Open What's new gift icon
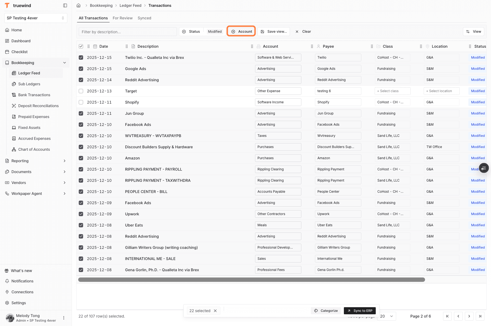491x326 pixels. (x=7, y=271)
